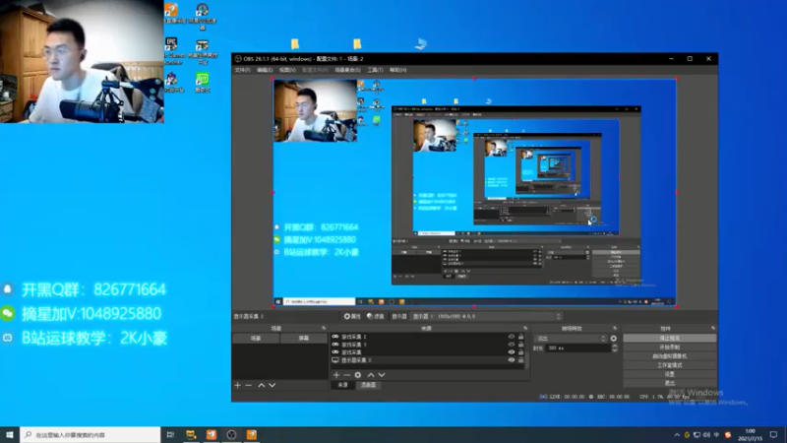The image size is (787, 443).
Task: Toggle visibility eye of first source row
Action: [x=511, y=337]
